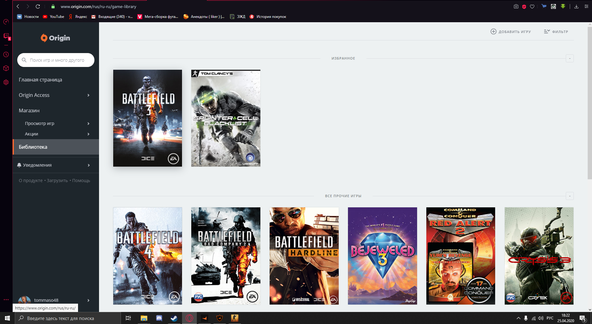This screenshot has width=592, height=324.
Task: Open Discord from the Windows taskbar
Action: (159, 318)
